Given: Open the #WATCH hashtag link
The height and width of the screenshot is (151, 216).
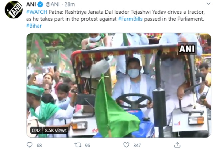Looking at the screenshot, I should pos(37,12).
